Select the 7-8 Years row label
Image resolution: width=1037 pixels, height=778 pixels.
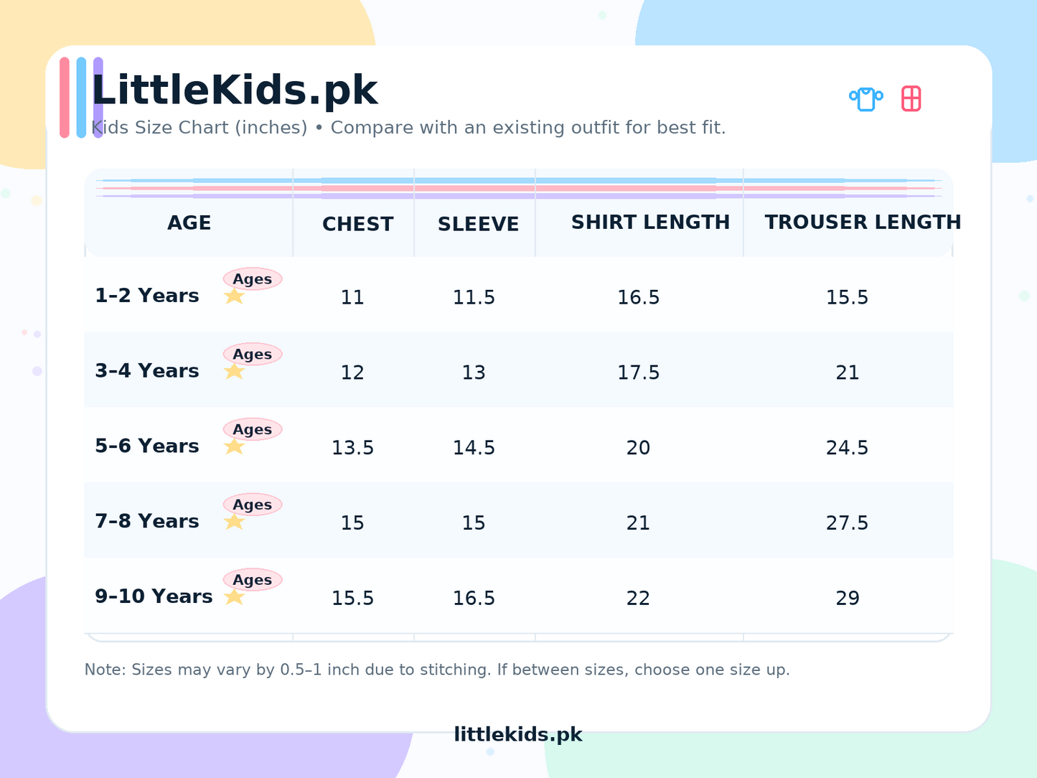pyautogui.click(x=147, y=521)
